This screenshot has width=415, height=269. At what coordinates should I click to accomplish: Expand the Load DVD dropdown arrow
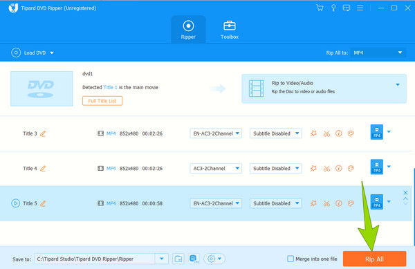[52, 53]
